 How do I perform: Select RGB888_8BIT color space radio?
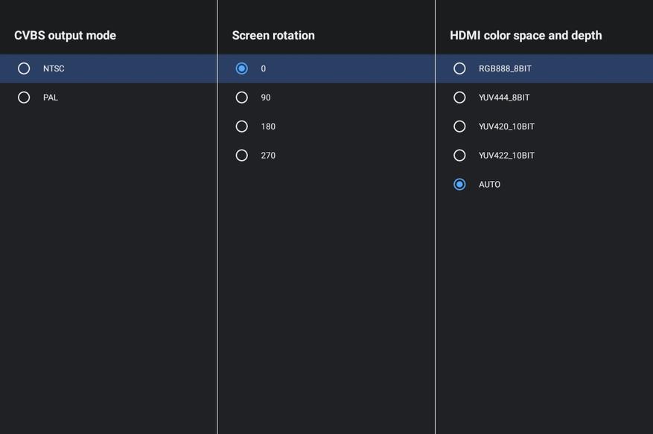point(459,68)
